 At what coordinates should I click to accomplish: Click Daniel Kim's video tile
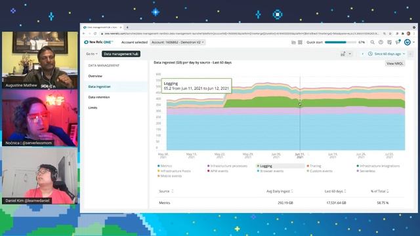40,176
